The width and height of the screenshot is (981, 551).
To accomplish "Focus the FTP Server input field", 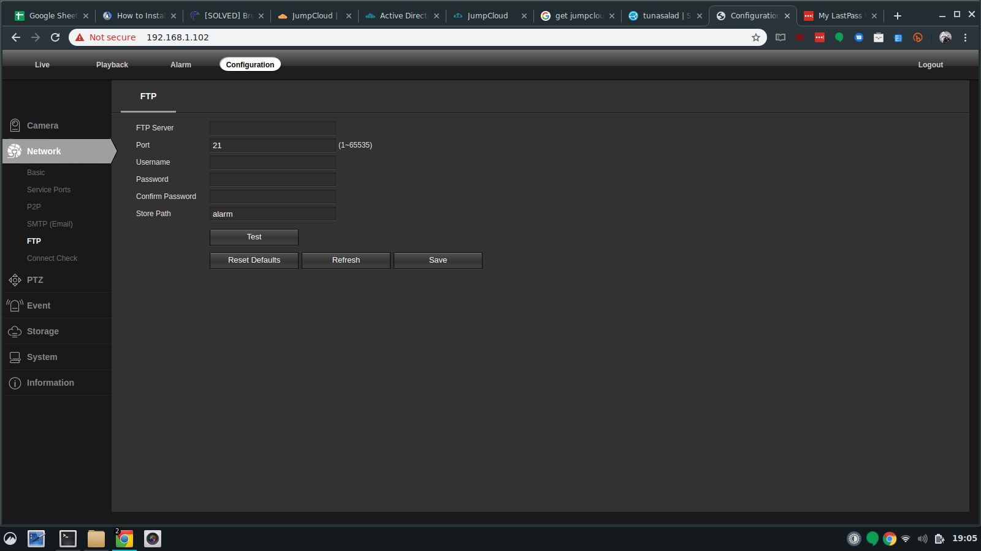I will click(x=272, y=128).
